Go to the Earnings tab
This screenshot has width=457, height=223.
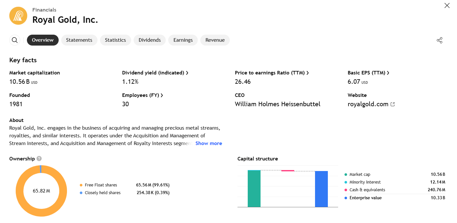click(183, 40)
